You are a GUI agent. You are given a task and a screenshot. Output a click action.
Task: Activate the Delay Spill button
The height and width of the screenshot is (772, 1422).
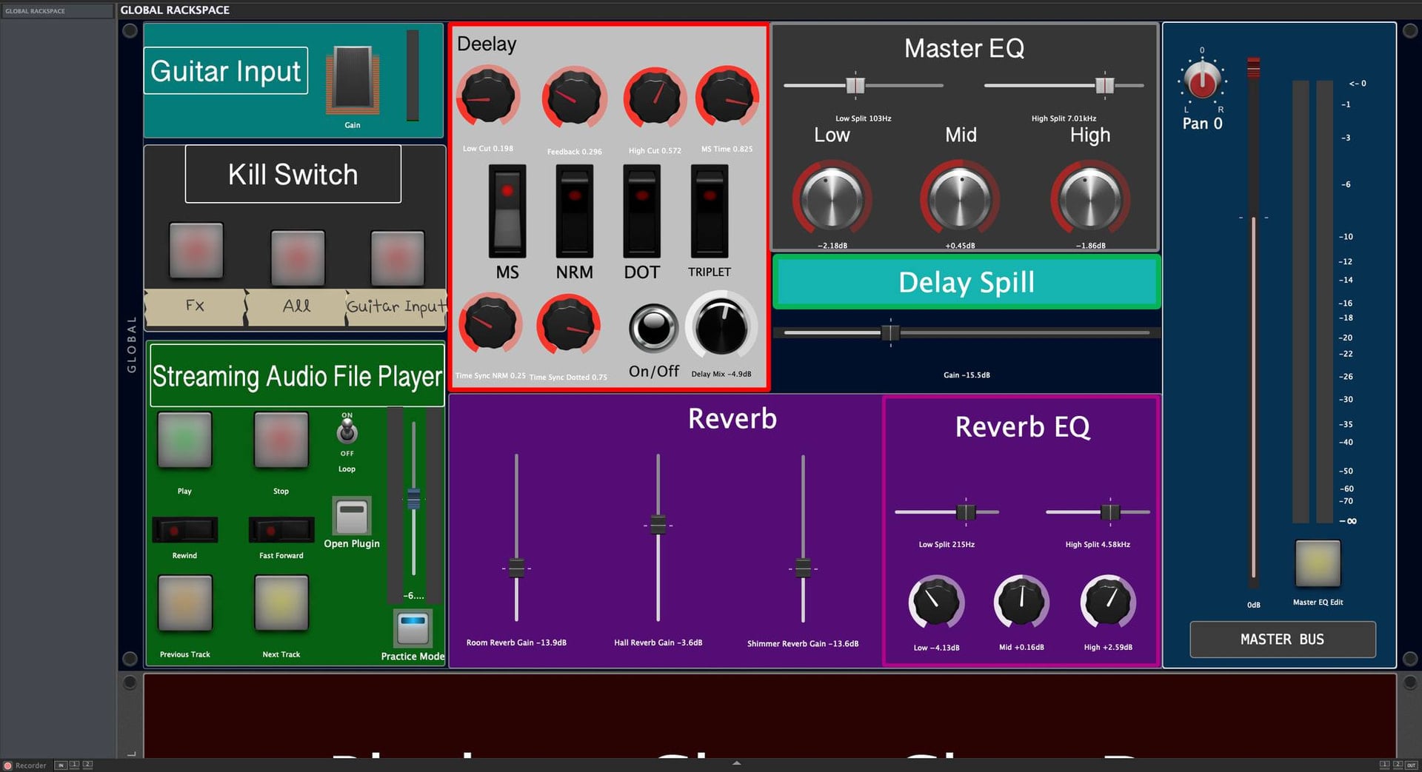coord(965,282)
